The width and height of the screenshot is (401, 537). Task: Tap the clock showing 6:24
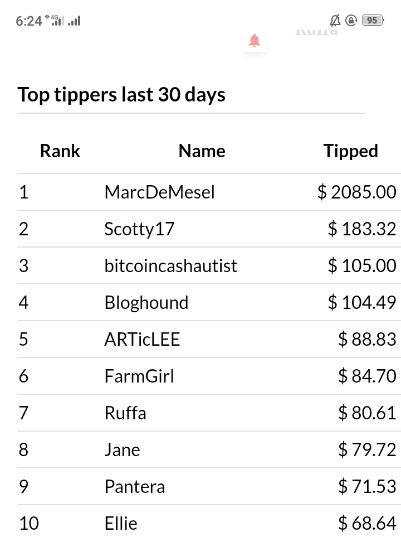29,21
